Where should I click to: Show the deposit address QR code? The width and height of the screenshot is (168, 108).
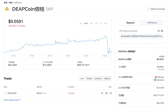click(162, 31)
